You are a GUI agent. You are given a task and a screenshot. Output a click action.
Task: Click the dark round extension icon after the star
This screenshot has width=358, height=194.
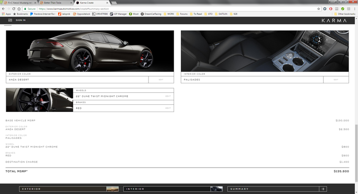coord(325,9)
